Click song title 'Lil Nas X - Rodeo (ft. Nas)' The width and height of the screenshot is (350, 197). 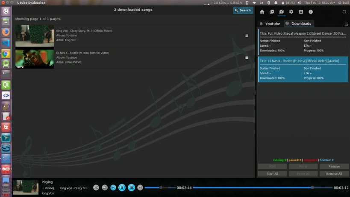tap(82, 53)
